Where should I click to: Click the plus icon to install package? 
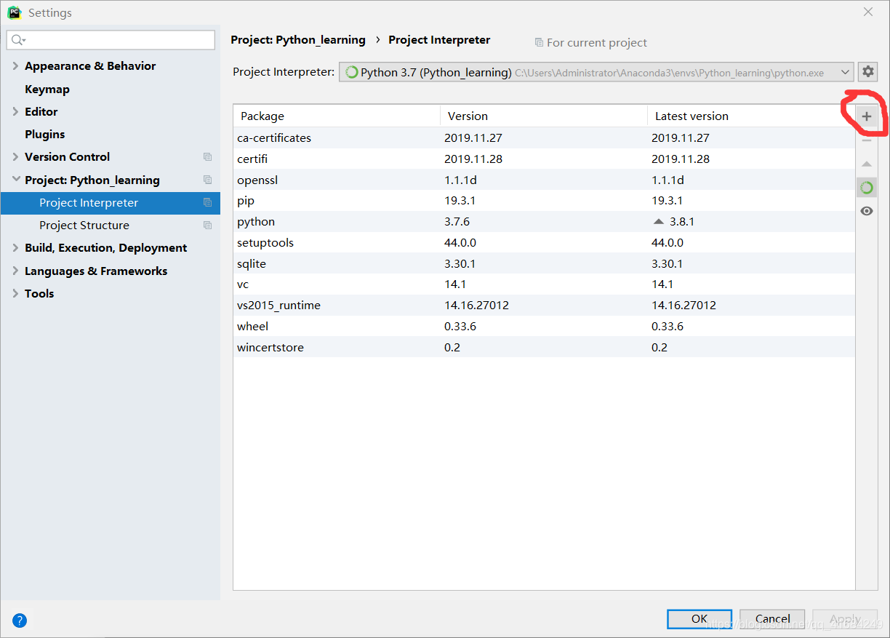866,116
